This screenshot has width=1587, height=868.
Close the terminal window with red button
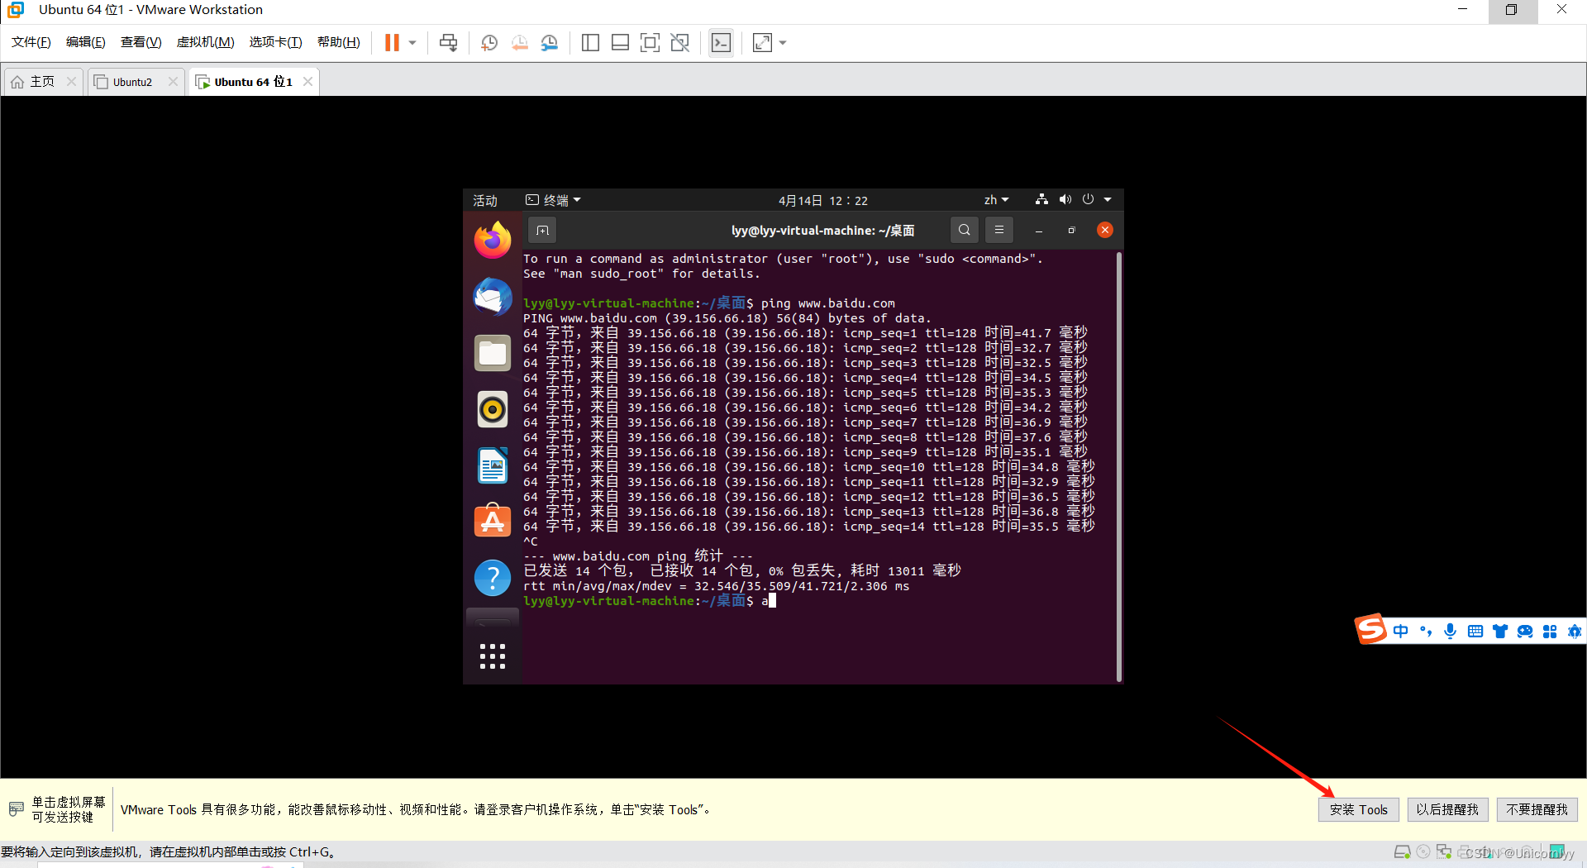click(x=1105, y=230)
